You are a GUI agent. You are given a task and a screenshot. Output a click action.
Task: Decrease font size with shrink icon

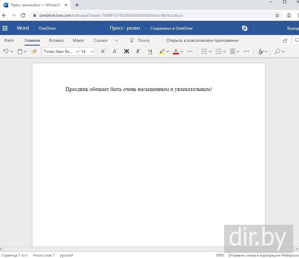[x=115, y=51]
